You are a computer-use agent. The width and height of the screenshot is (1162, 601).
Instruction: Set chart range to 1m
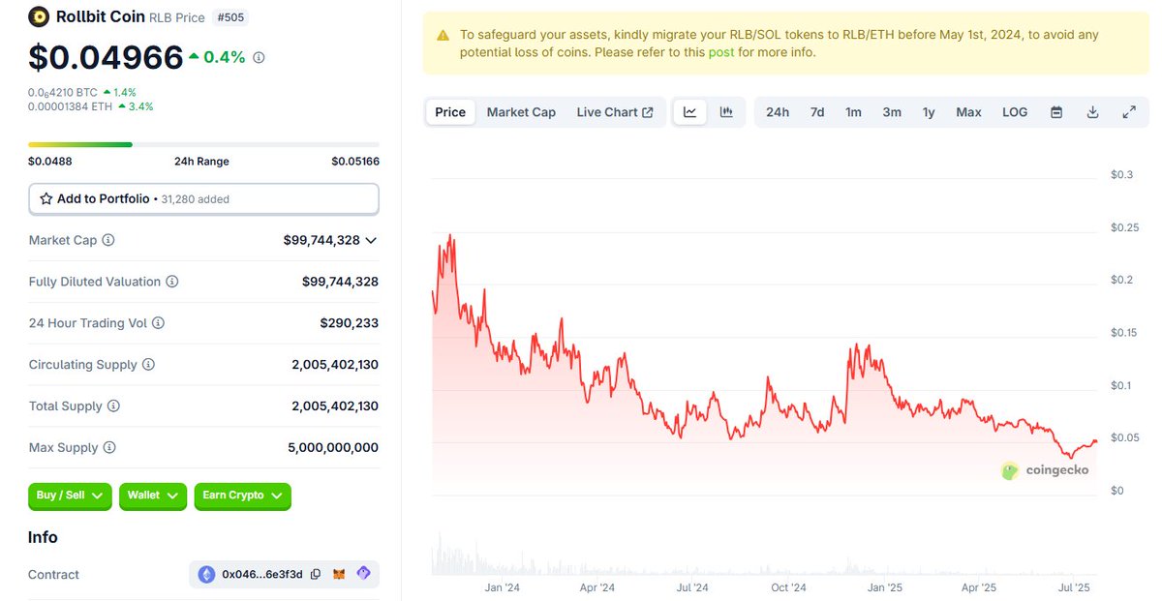853,112
